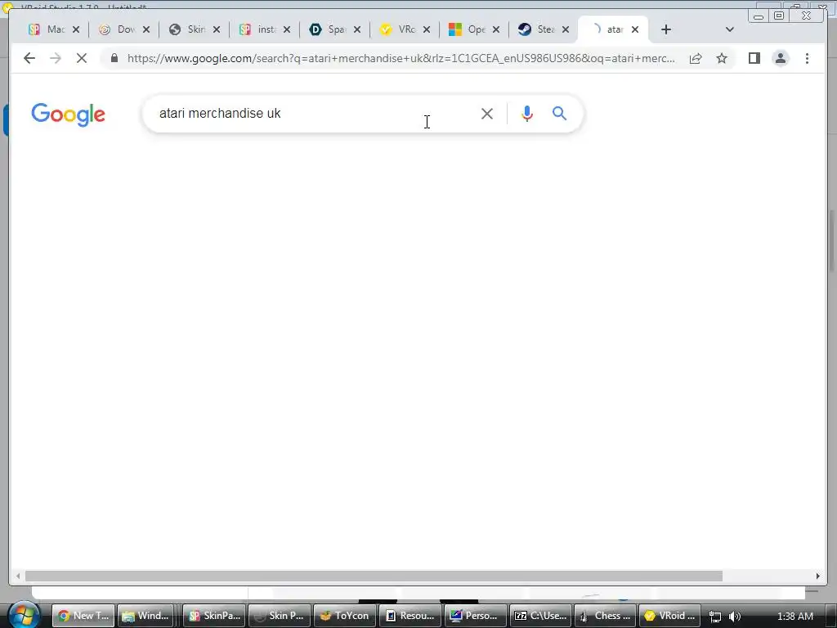Submit search with magnifier icon
837x628 pixels.
point(559,113)
